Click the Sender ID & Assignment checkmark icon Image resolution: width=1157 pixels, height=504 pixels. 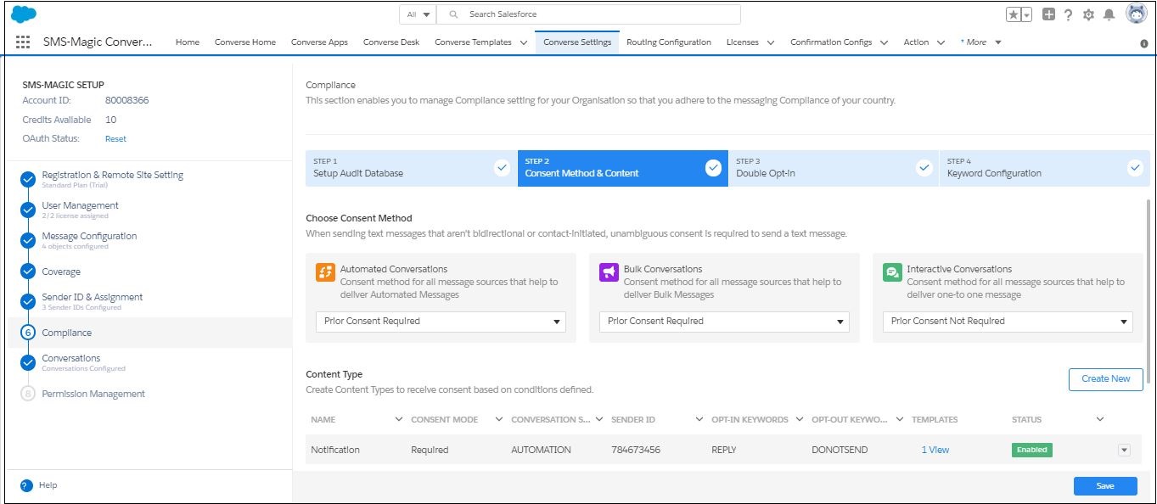28,301
